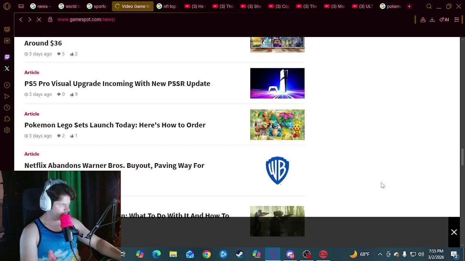Screen dimensions: 465x261
Task: Click the Warner Bros. logo thumbnail
Action: [x=277, y=170]
